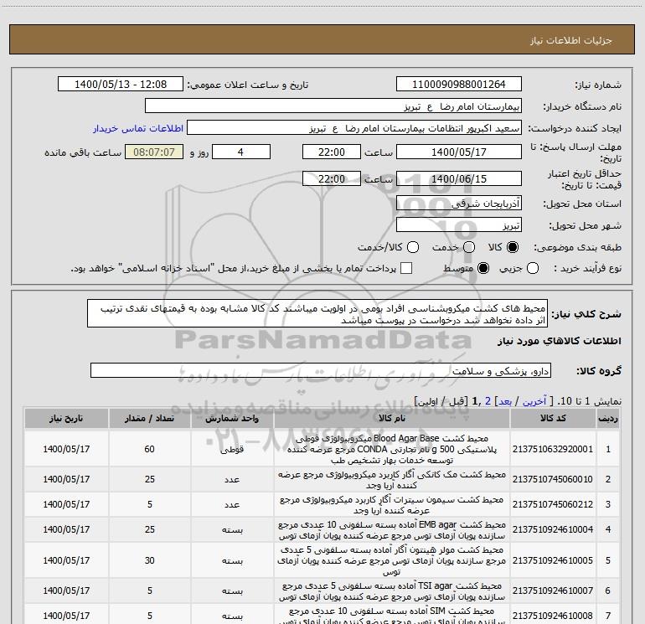
Task: Click the general need description text box
Action: click(x=317, y=313)
